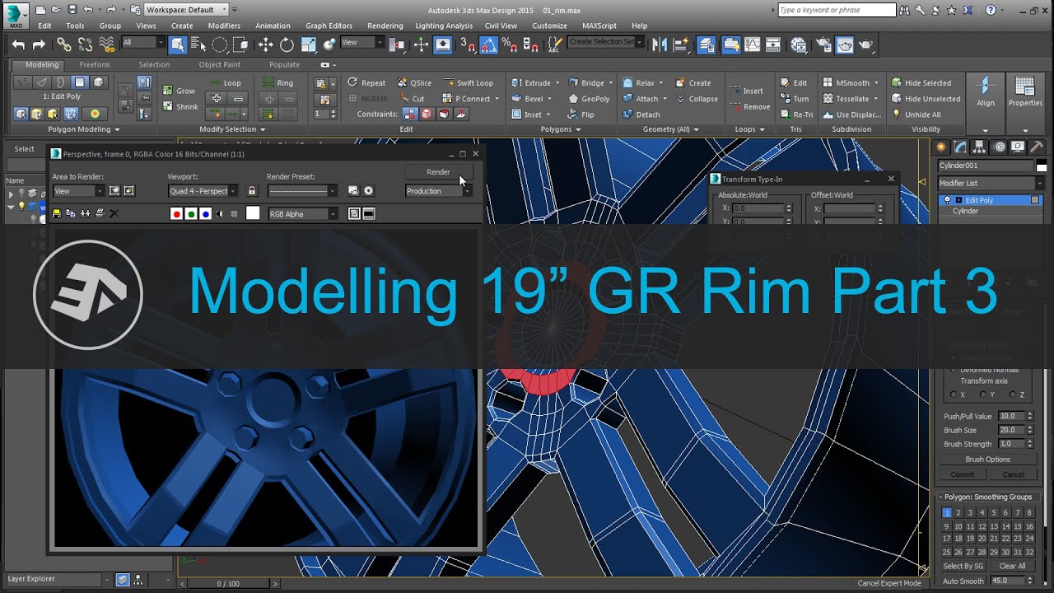Toggle the green channel in render window
The width and height of the screenshot is (1054, 593).
tap(191, 213)
